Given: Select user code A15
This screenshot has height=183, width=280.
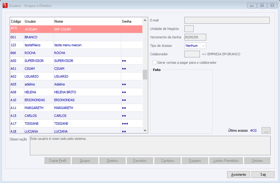Looking at the screenshot, I should [13, 116].
